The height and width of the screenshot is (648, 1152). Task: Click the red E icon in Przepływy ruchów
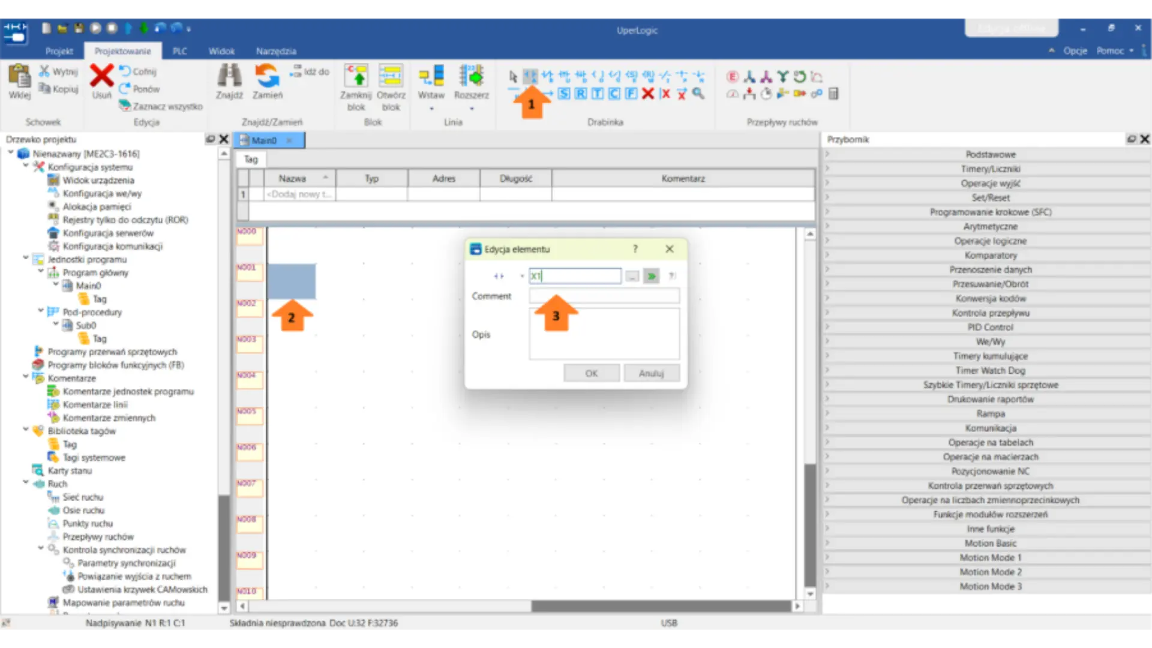pyautogui.click(x=733, y=77)
